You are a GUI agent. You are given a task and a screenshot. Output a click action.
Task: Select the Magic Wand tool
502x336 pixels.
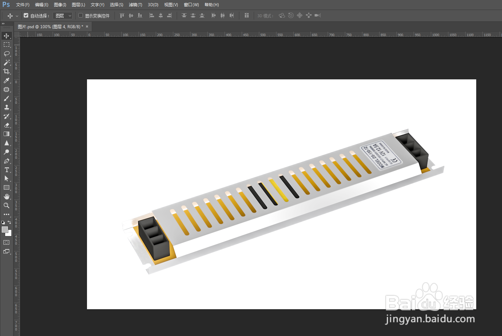tap(7, 63)
